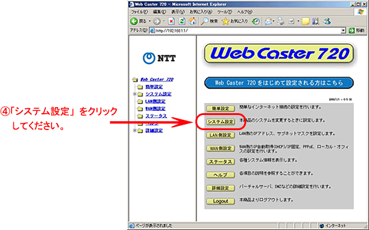This screenshot has width=369, height=230.
Task: Open the 詳細設定 link in the sidebar
Action: click(x=154, y=130)
